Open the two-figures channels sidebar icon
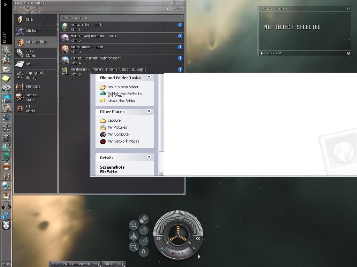Viewport: 357px width, 267px height. pos(6,176)
